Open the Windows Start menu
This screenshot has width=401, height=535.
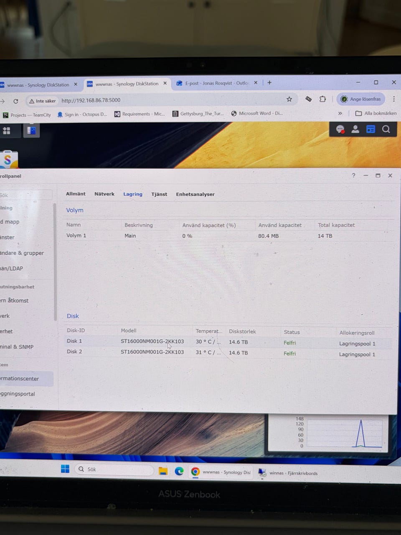click(65, 469)
